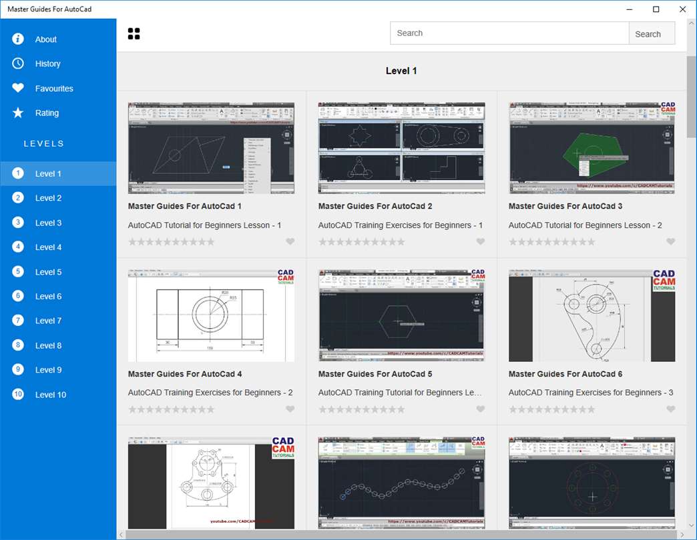
Task: Open Master Guides For AutoCad 2 thumbnail
Action: point(401,148)
